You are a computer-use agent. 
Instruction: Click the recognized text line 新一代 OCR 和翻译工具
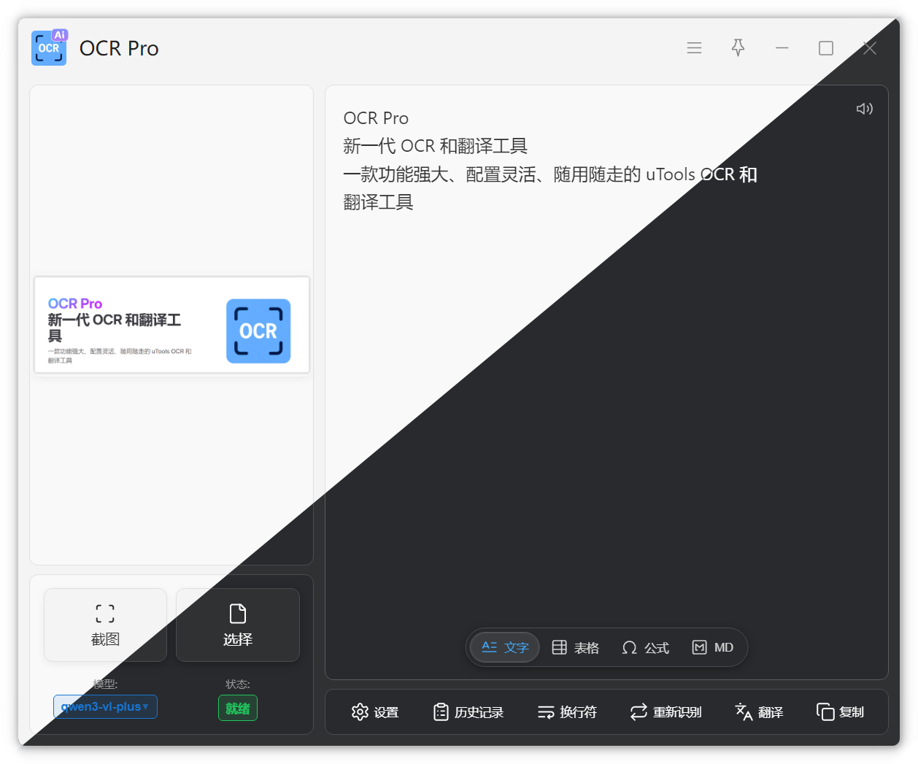[x=435, y=146]
